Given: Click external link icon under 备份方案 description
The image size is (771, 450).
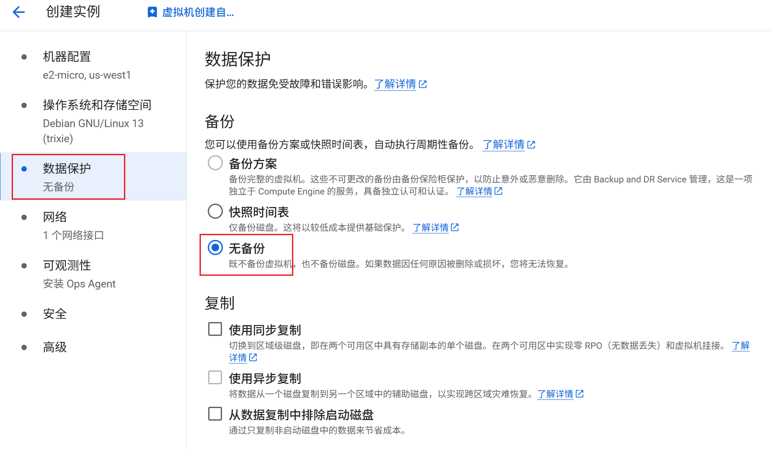Looking at the screenshot, I should (x=498, y=191).
